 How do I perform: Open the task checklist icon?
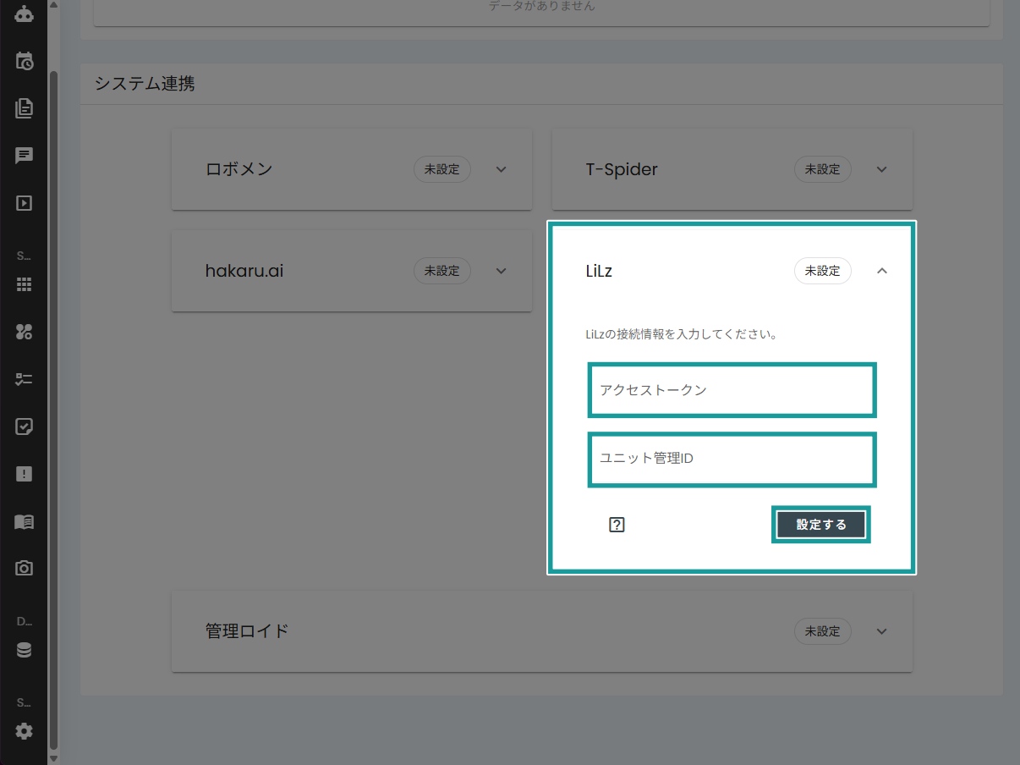23,379
